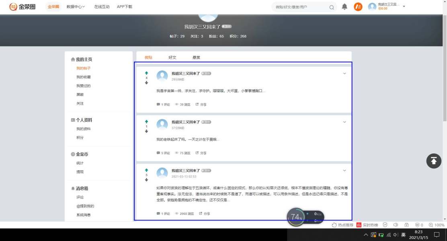Image resolution: width=447 pixels, height=241 pixels.
Task: Open 屏蔽 in the sidebar
Action: [80, 94]
